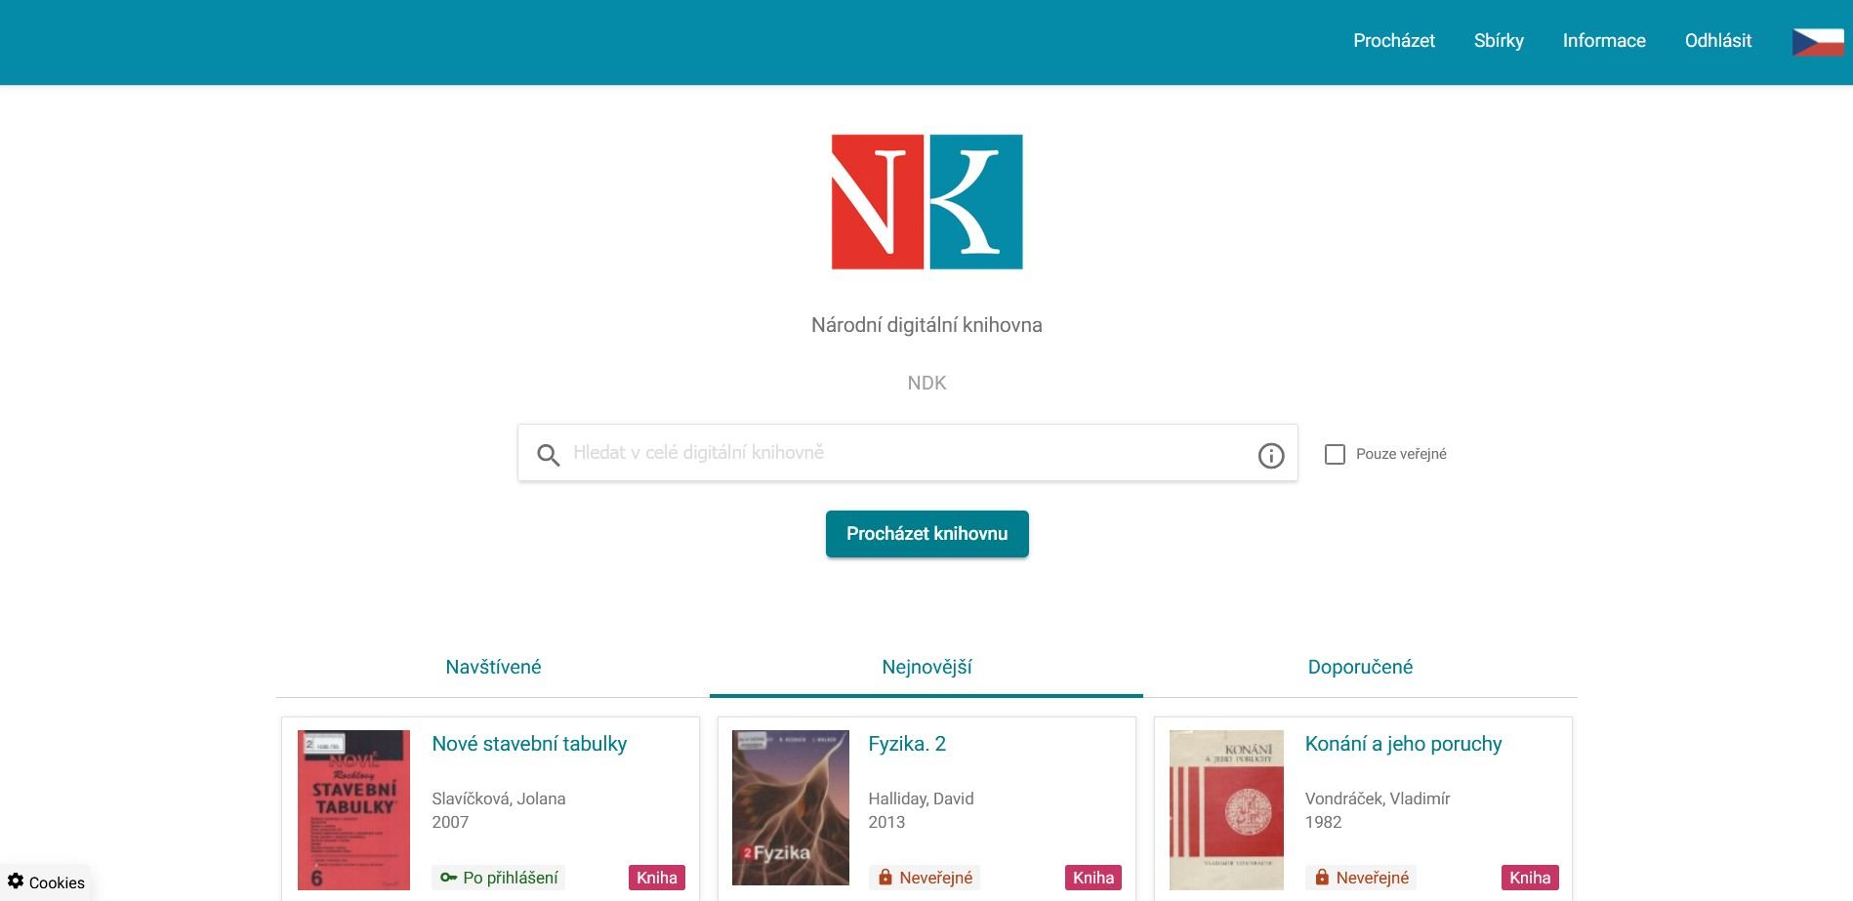
Task: Click the Procházet knihovnu button
Action: tap(926, 534)
